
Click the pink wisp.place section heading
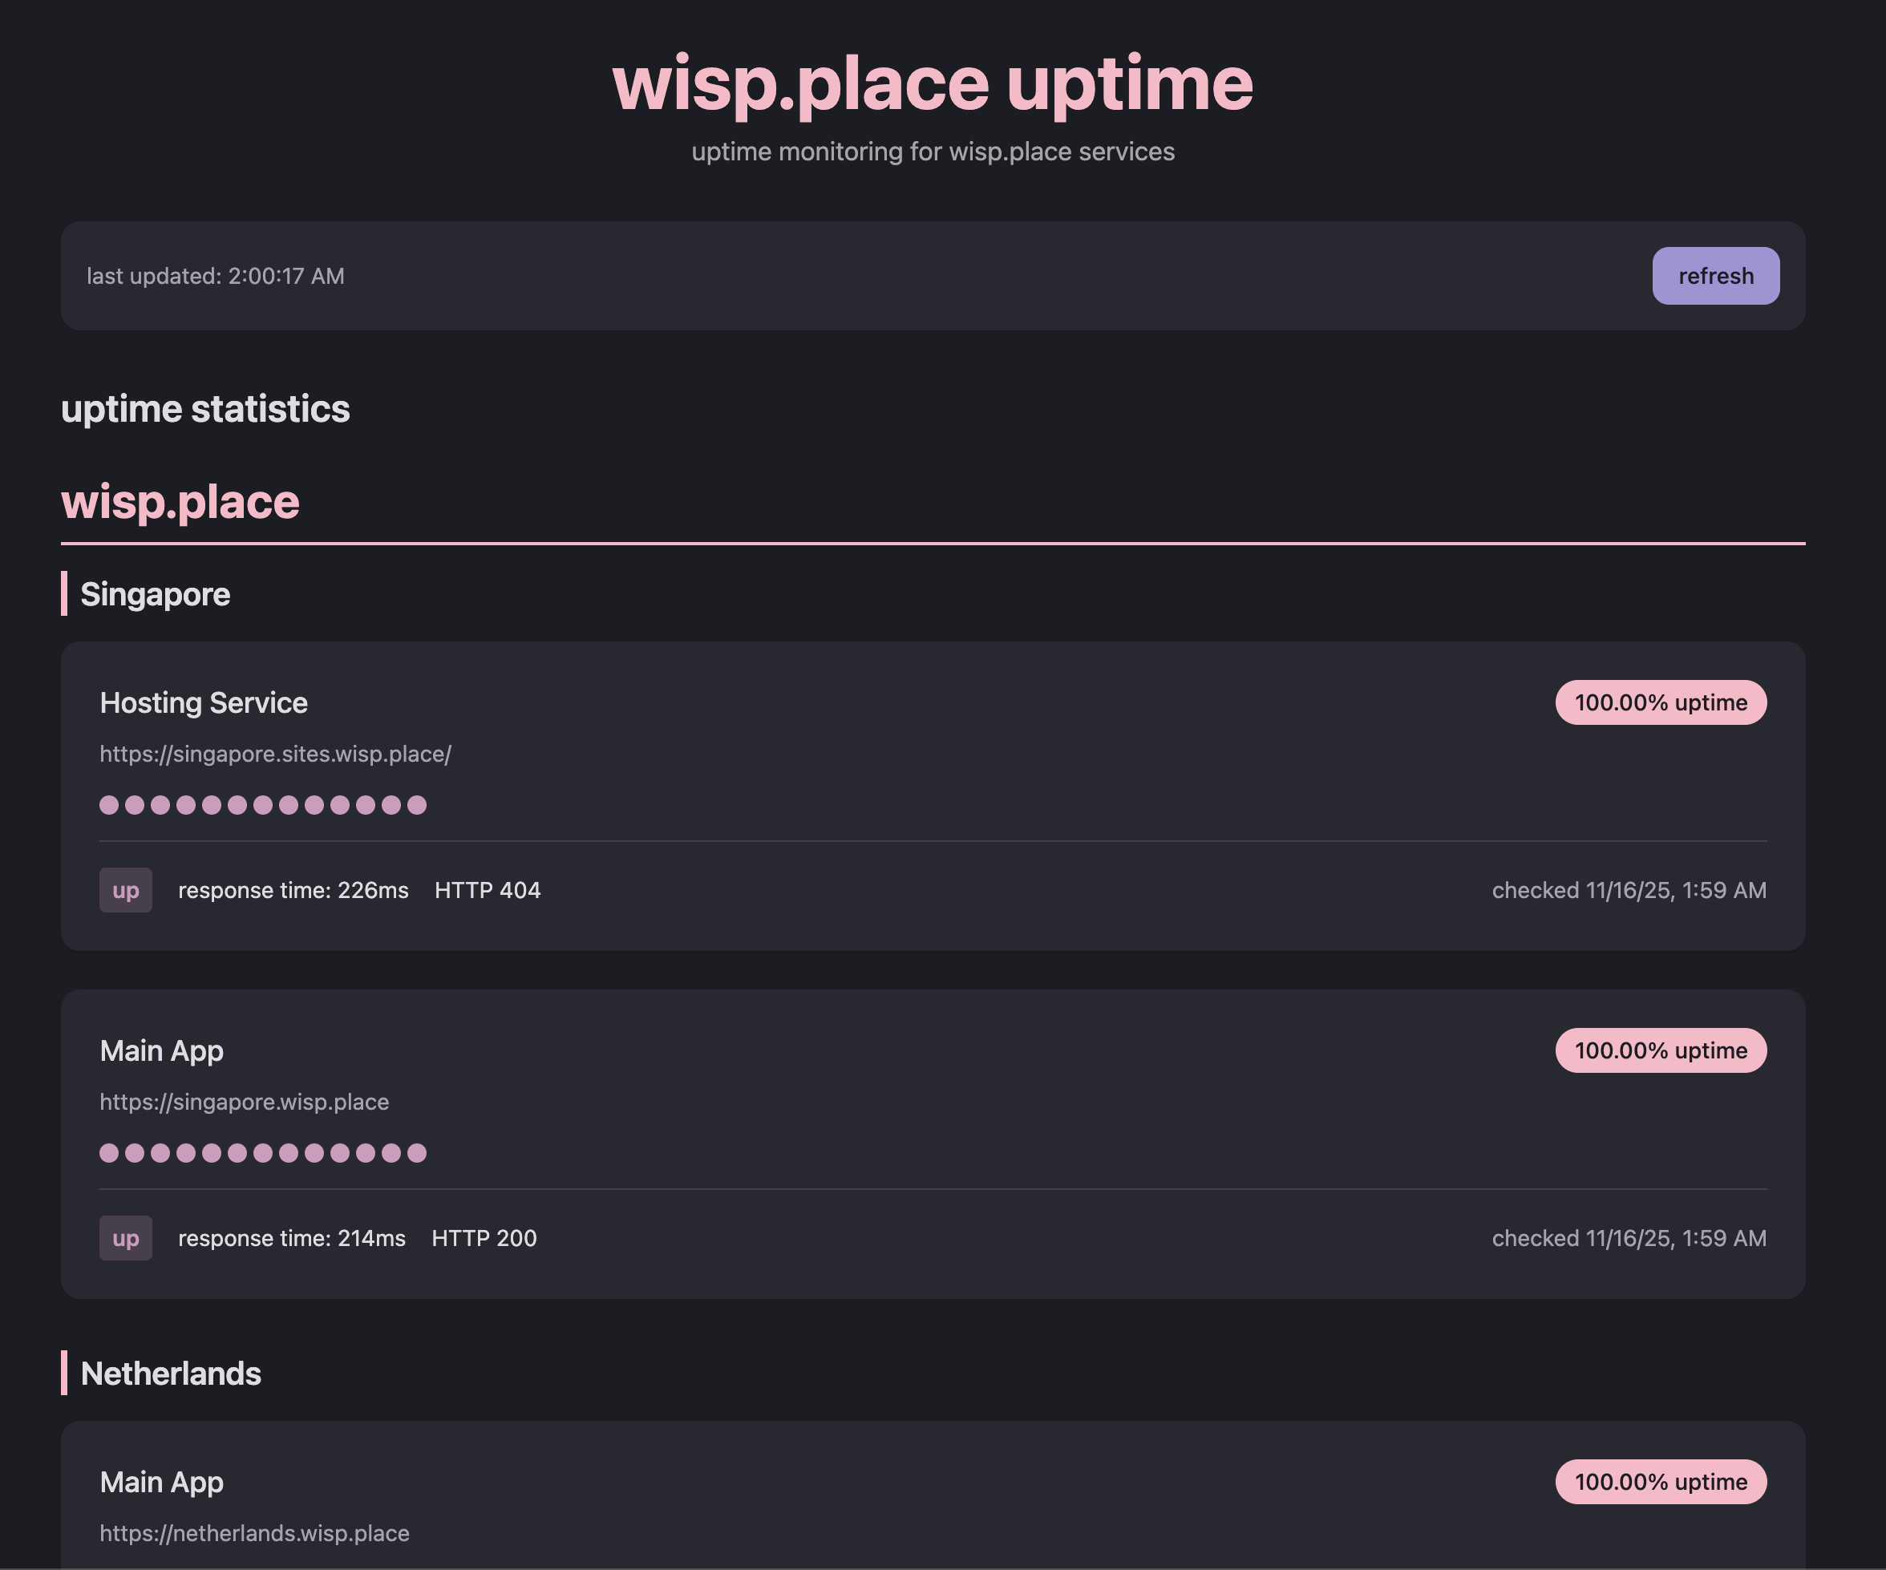click(x=180, y=501)
